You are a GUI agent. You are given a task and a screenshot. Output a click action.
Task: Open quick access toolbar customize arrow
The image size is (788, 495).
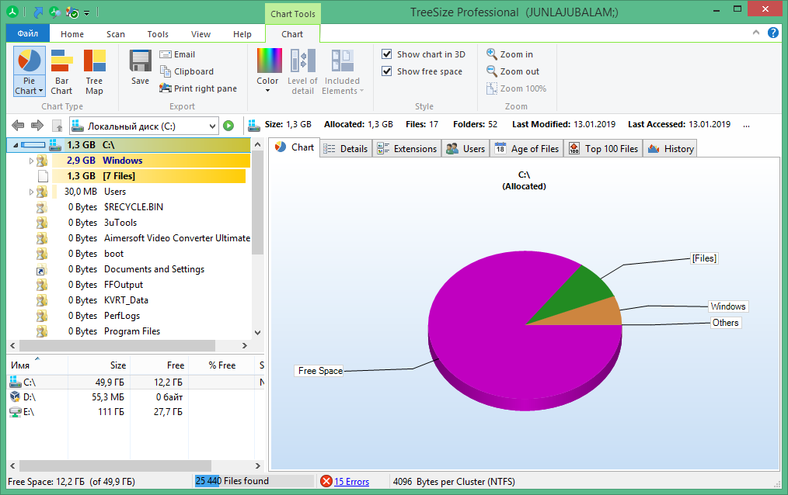pos(86,12)
